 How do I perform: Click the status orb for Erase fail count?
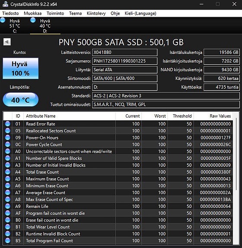(8, 220)
